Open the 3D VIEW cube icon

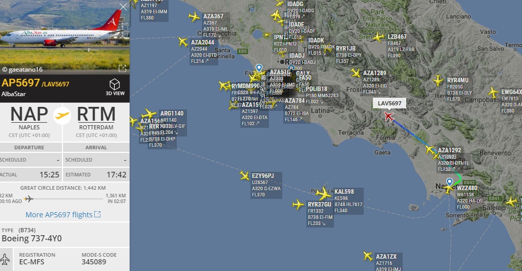point(115,84)
